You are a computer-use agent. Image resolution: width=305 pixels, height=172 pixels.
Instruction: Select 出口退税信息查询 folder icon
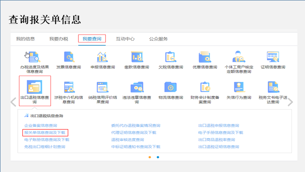click(34, 87)
